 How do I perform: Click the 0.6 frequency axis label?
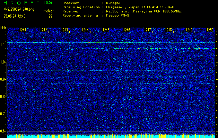[2, 131]
